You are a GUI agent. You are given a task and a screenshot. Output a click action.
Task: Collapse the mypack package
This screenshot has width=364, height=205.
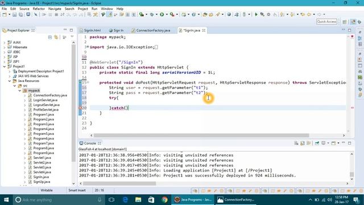coord(20,91)
